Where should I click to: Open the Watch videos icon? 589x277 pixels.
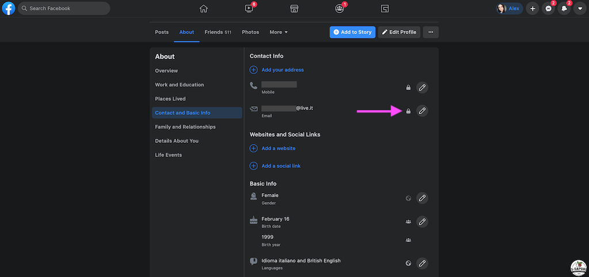[249, 9]
